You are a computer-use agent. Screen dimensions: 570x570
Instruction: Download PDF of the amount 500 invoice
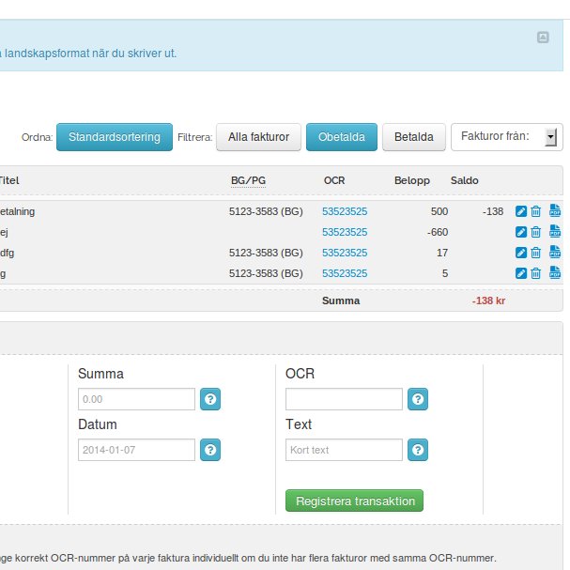[x=554, y=211]
